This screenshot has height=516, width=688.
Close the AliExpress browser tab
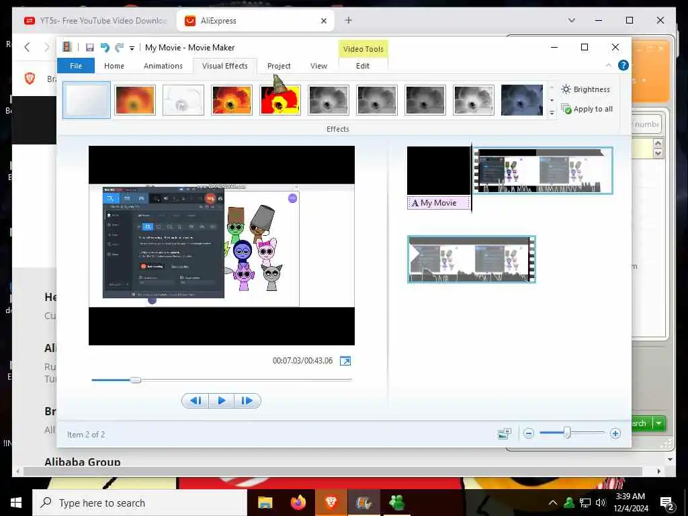tap(323, 21)
